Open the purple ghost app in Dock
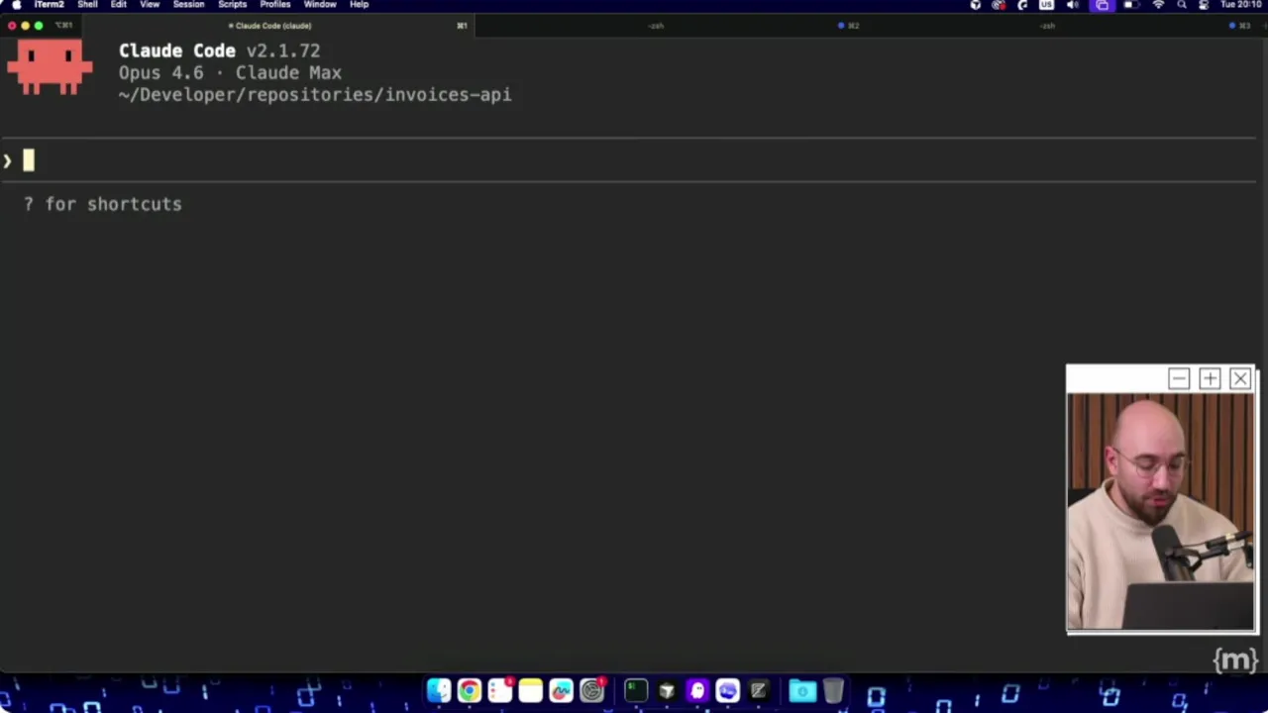This screenshot has height=713, width=1268. click(x=697, y=690)
